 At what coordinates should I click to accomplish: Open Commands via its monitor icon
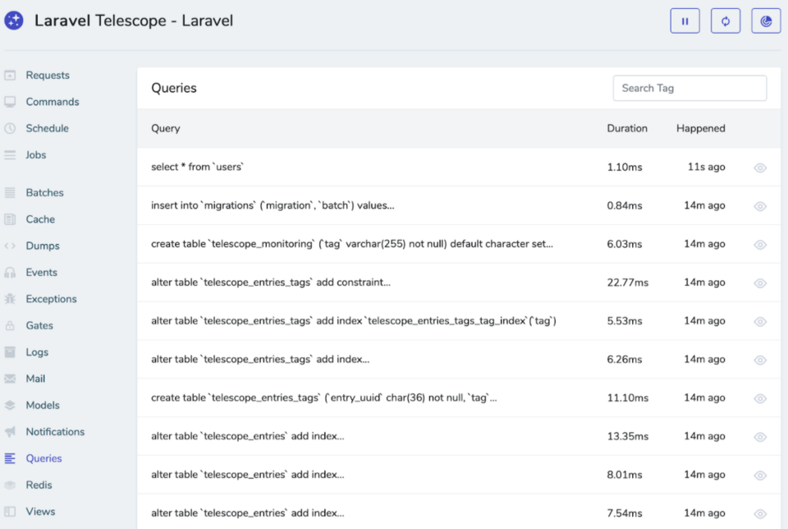coord(10,102)
